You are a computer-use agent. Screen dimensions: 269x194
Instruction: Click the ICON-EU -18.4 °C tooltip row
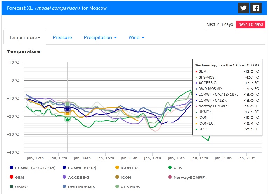(x=227, y=123)
